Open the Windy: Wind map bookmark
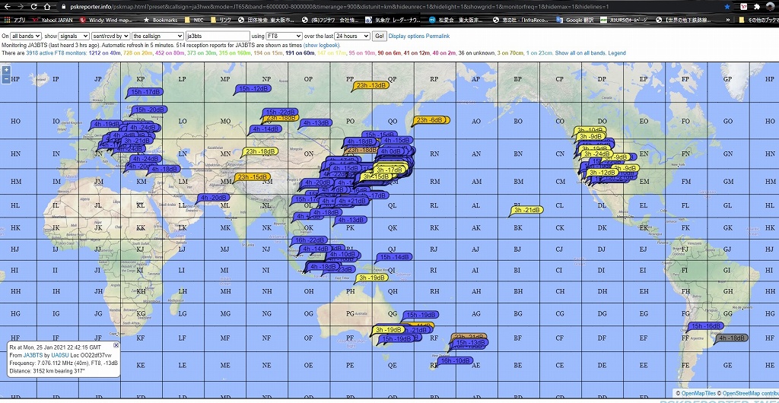The height and width of the screenshot is (403, 779). coord(107,20)
